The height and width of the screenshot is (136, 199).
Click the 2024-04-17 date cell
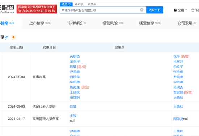[x=16, y=119]
